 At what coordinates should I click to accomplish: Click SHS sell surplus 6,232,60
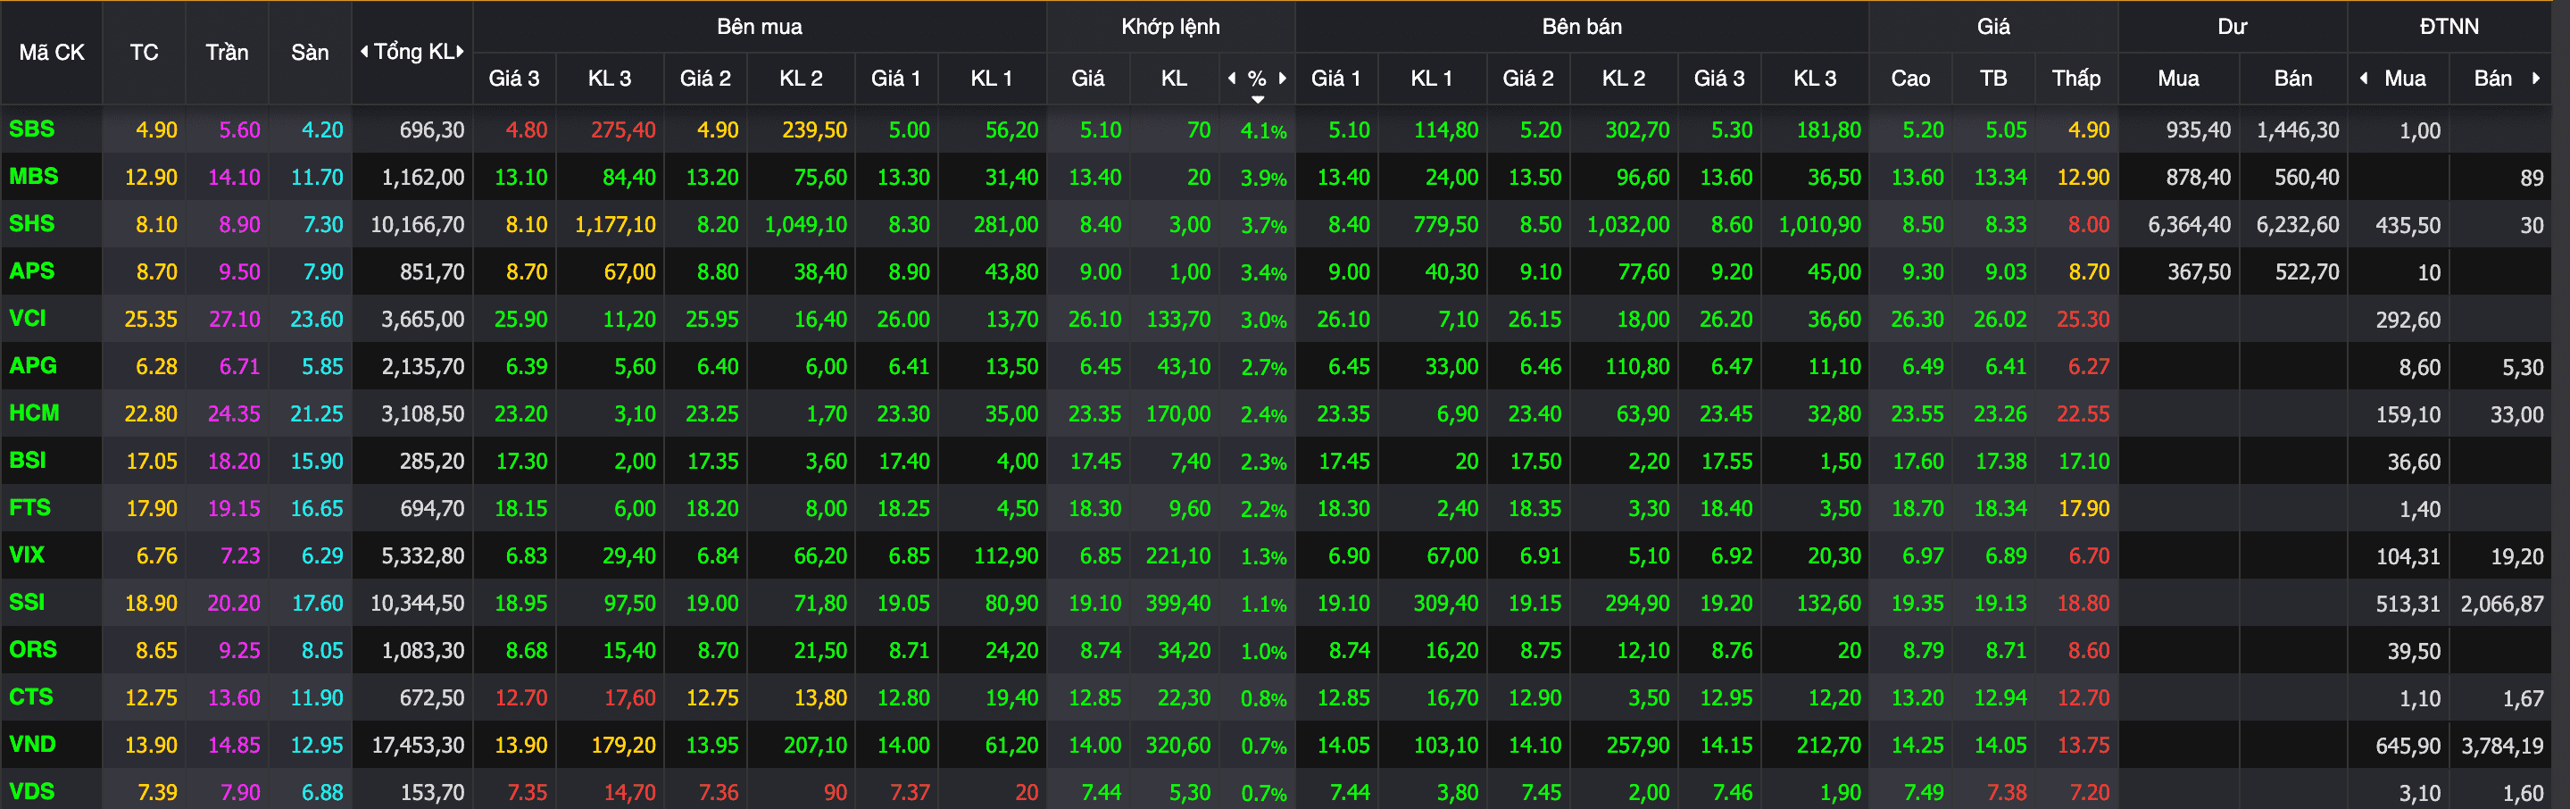[2298, 224]
